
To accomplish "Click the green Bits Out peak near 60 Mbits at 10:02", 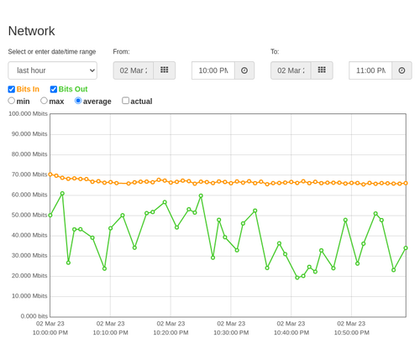I will pos(62,194).
